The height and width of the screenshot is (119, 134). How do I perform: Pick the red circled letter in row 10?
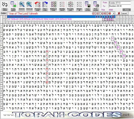(47, 65)
